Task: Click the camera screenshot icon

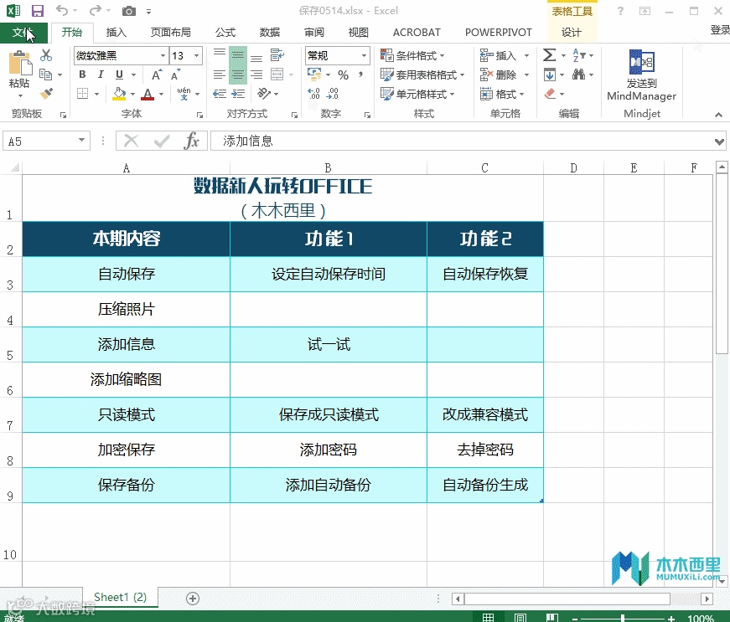Action: [x=129, y=11]
